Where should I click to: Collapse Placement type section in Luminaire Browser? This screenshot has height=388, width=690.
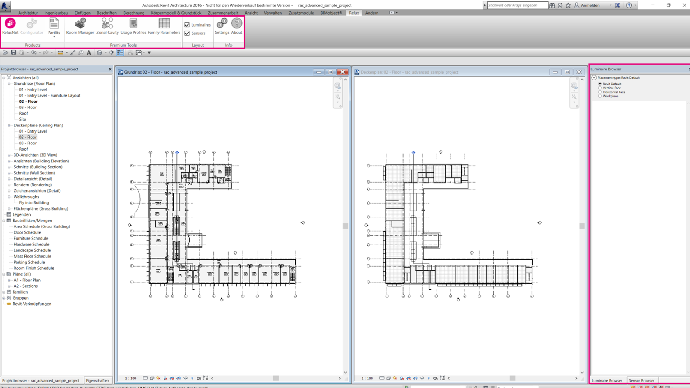[x=594, y=78]
